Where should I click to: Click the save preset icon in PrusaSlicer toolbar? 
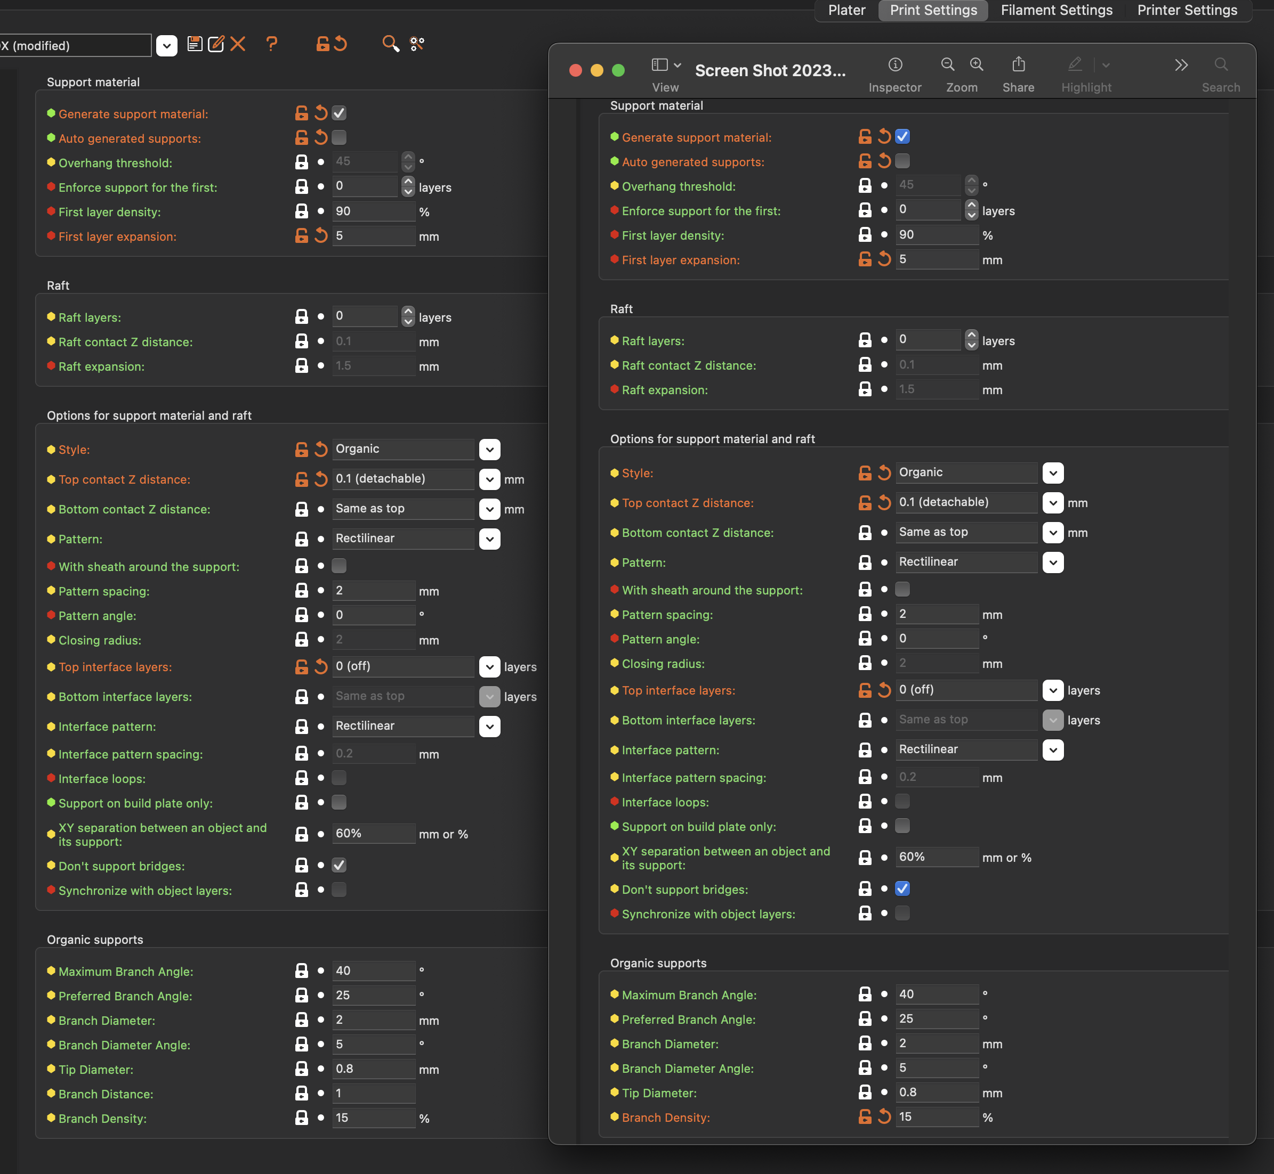click(x=195, y=44)
